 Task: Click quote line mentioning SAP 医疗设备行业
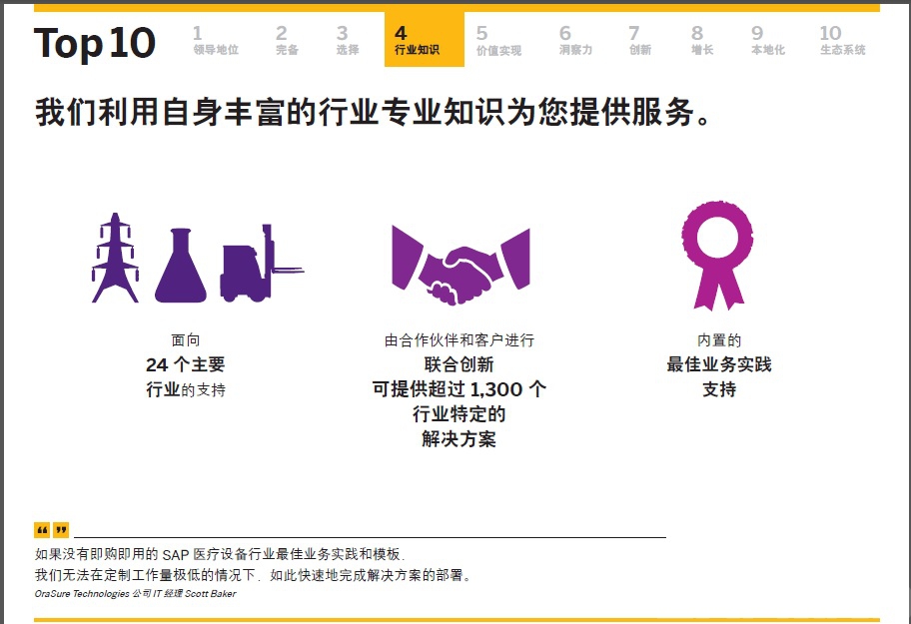point(220,554)
